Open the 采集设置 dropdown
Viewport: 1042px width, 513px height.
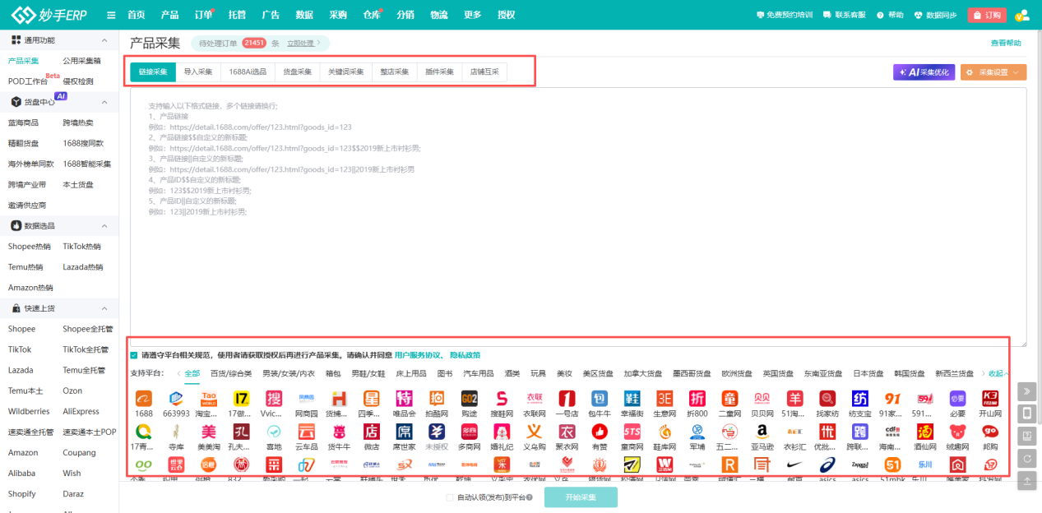(993, 72)
